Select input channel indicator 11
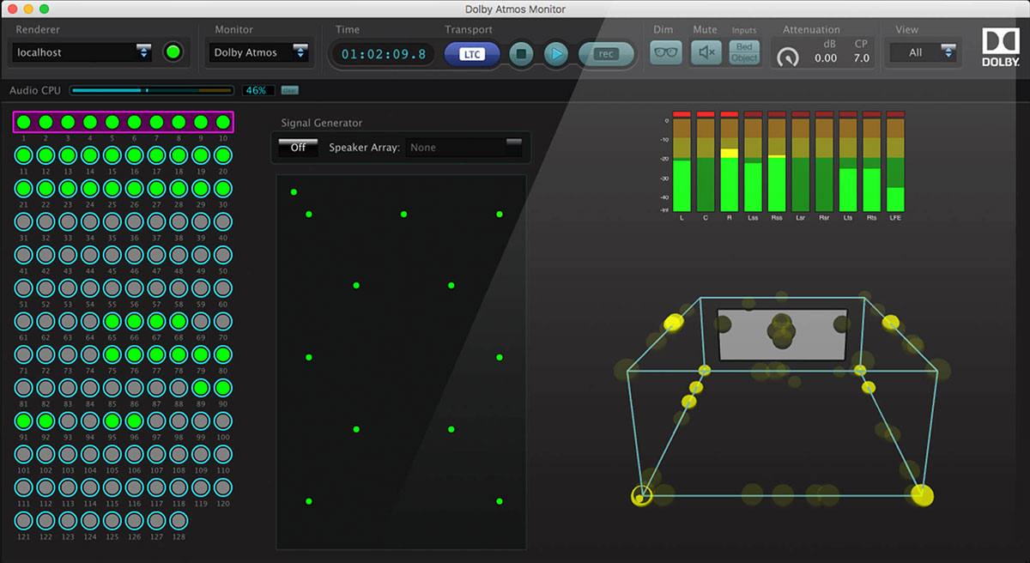The width and height of the screenshot is (1030, 563). tap(24, 155)
